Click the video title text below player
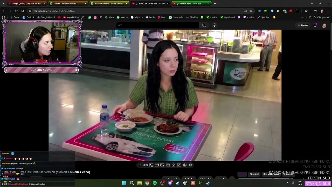332x187 pixels. coord(46,172)
